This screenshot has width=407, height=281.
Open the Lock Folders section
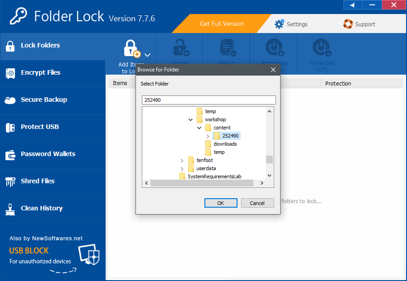point(53,46)
